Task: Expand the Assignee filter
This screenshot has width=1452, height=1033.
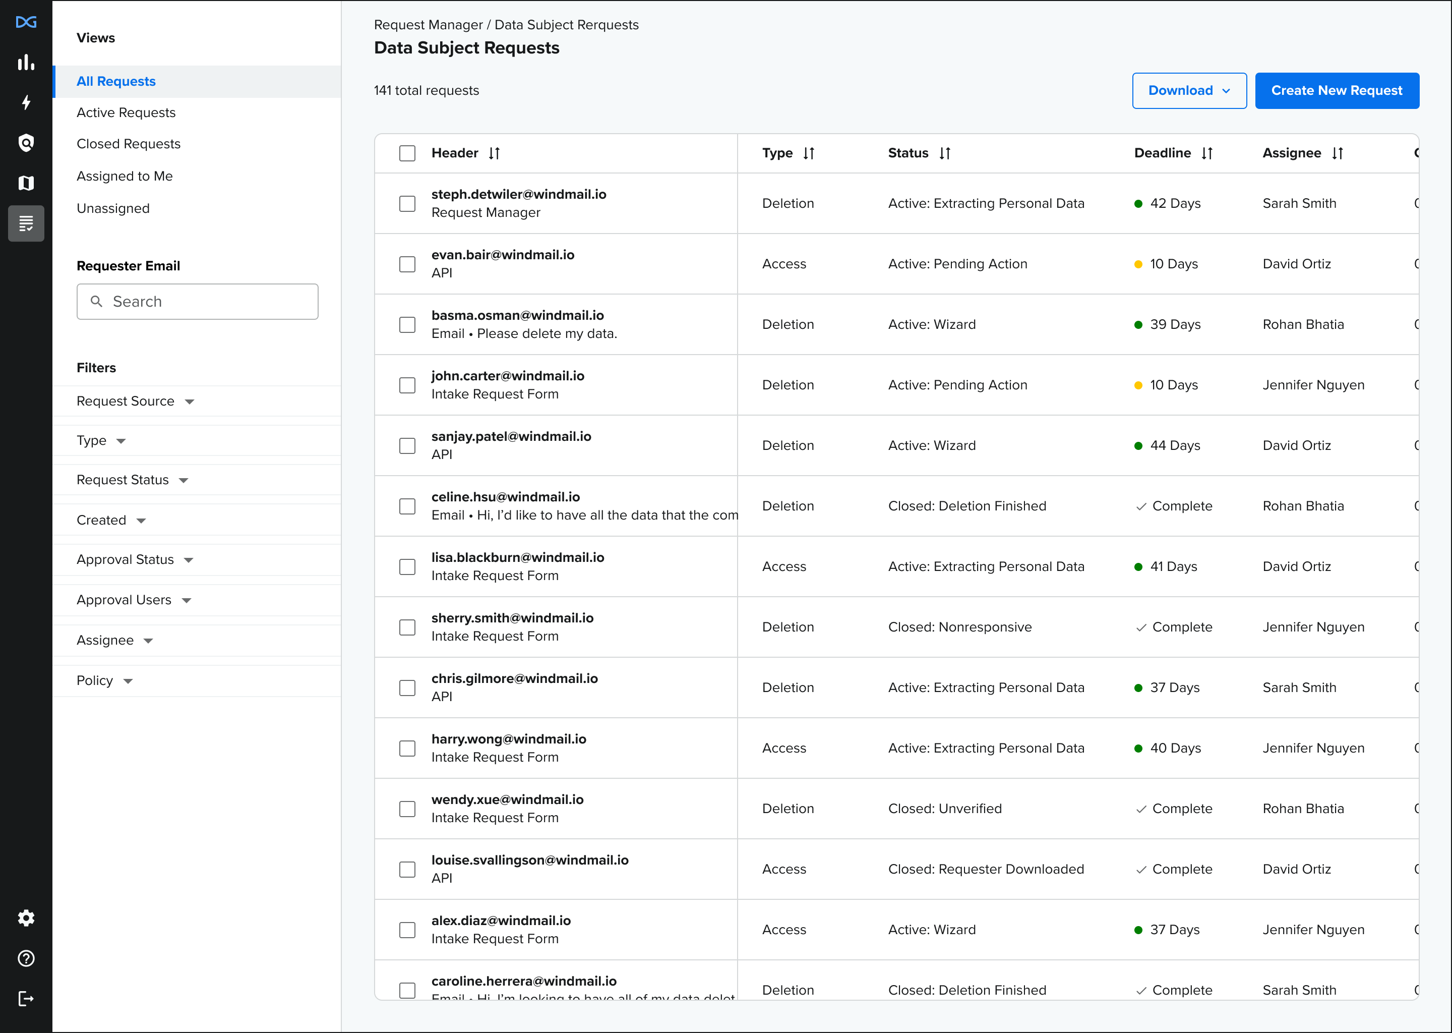Action: (x=114, y=640)
